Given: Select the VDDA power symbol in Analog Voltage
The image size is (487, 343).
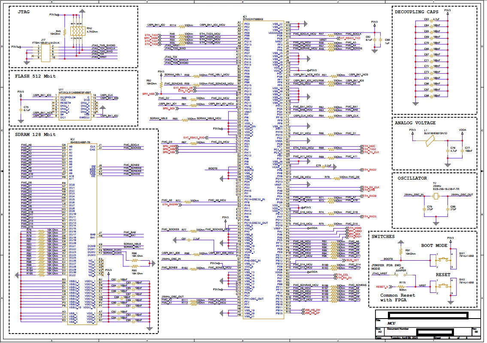Looking at the screenshot, I should [x=462, y=132].
